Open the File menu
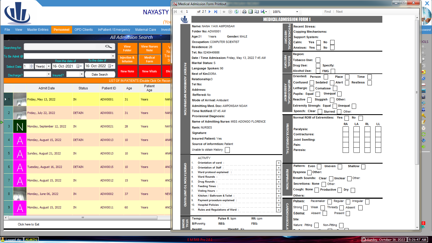The height and width of the screenshot is (243, 432). click(x=7, y=30)
